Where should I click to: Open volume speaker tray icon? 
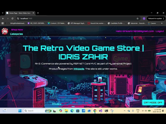(146, 111)
